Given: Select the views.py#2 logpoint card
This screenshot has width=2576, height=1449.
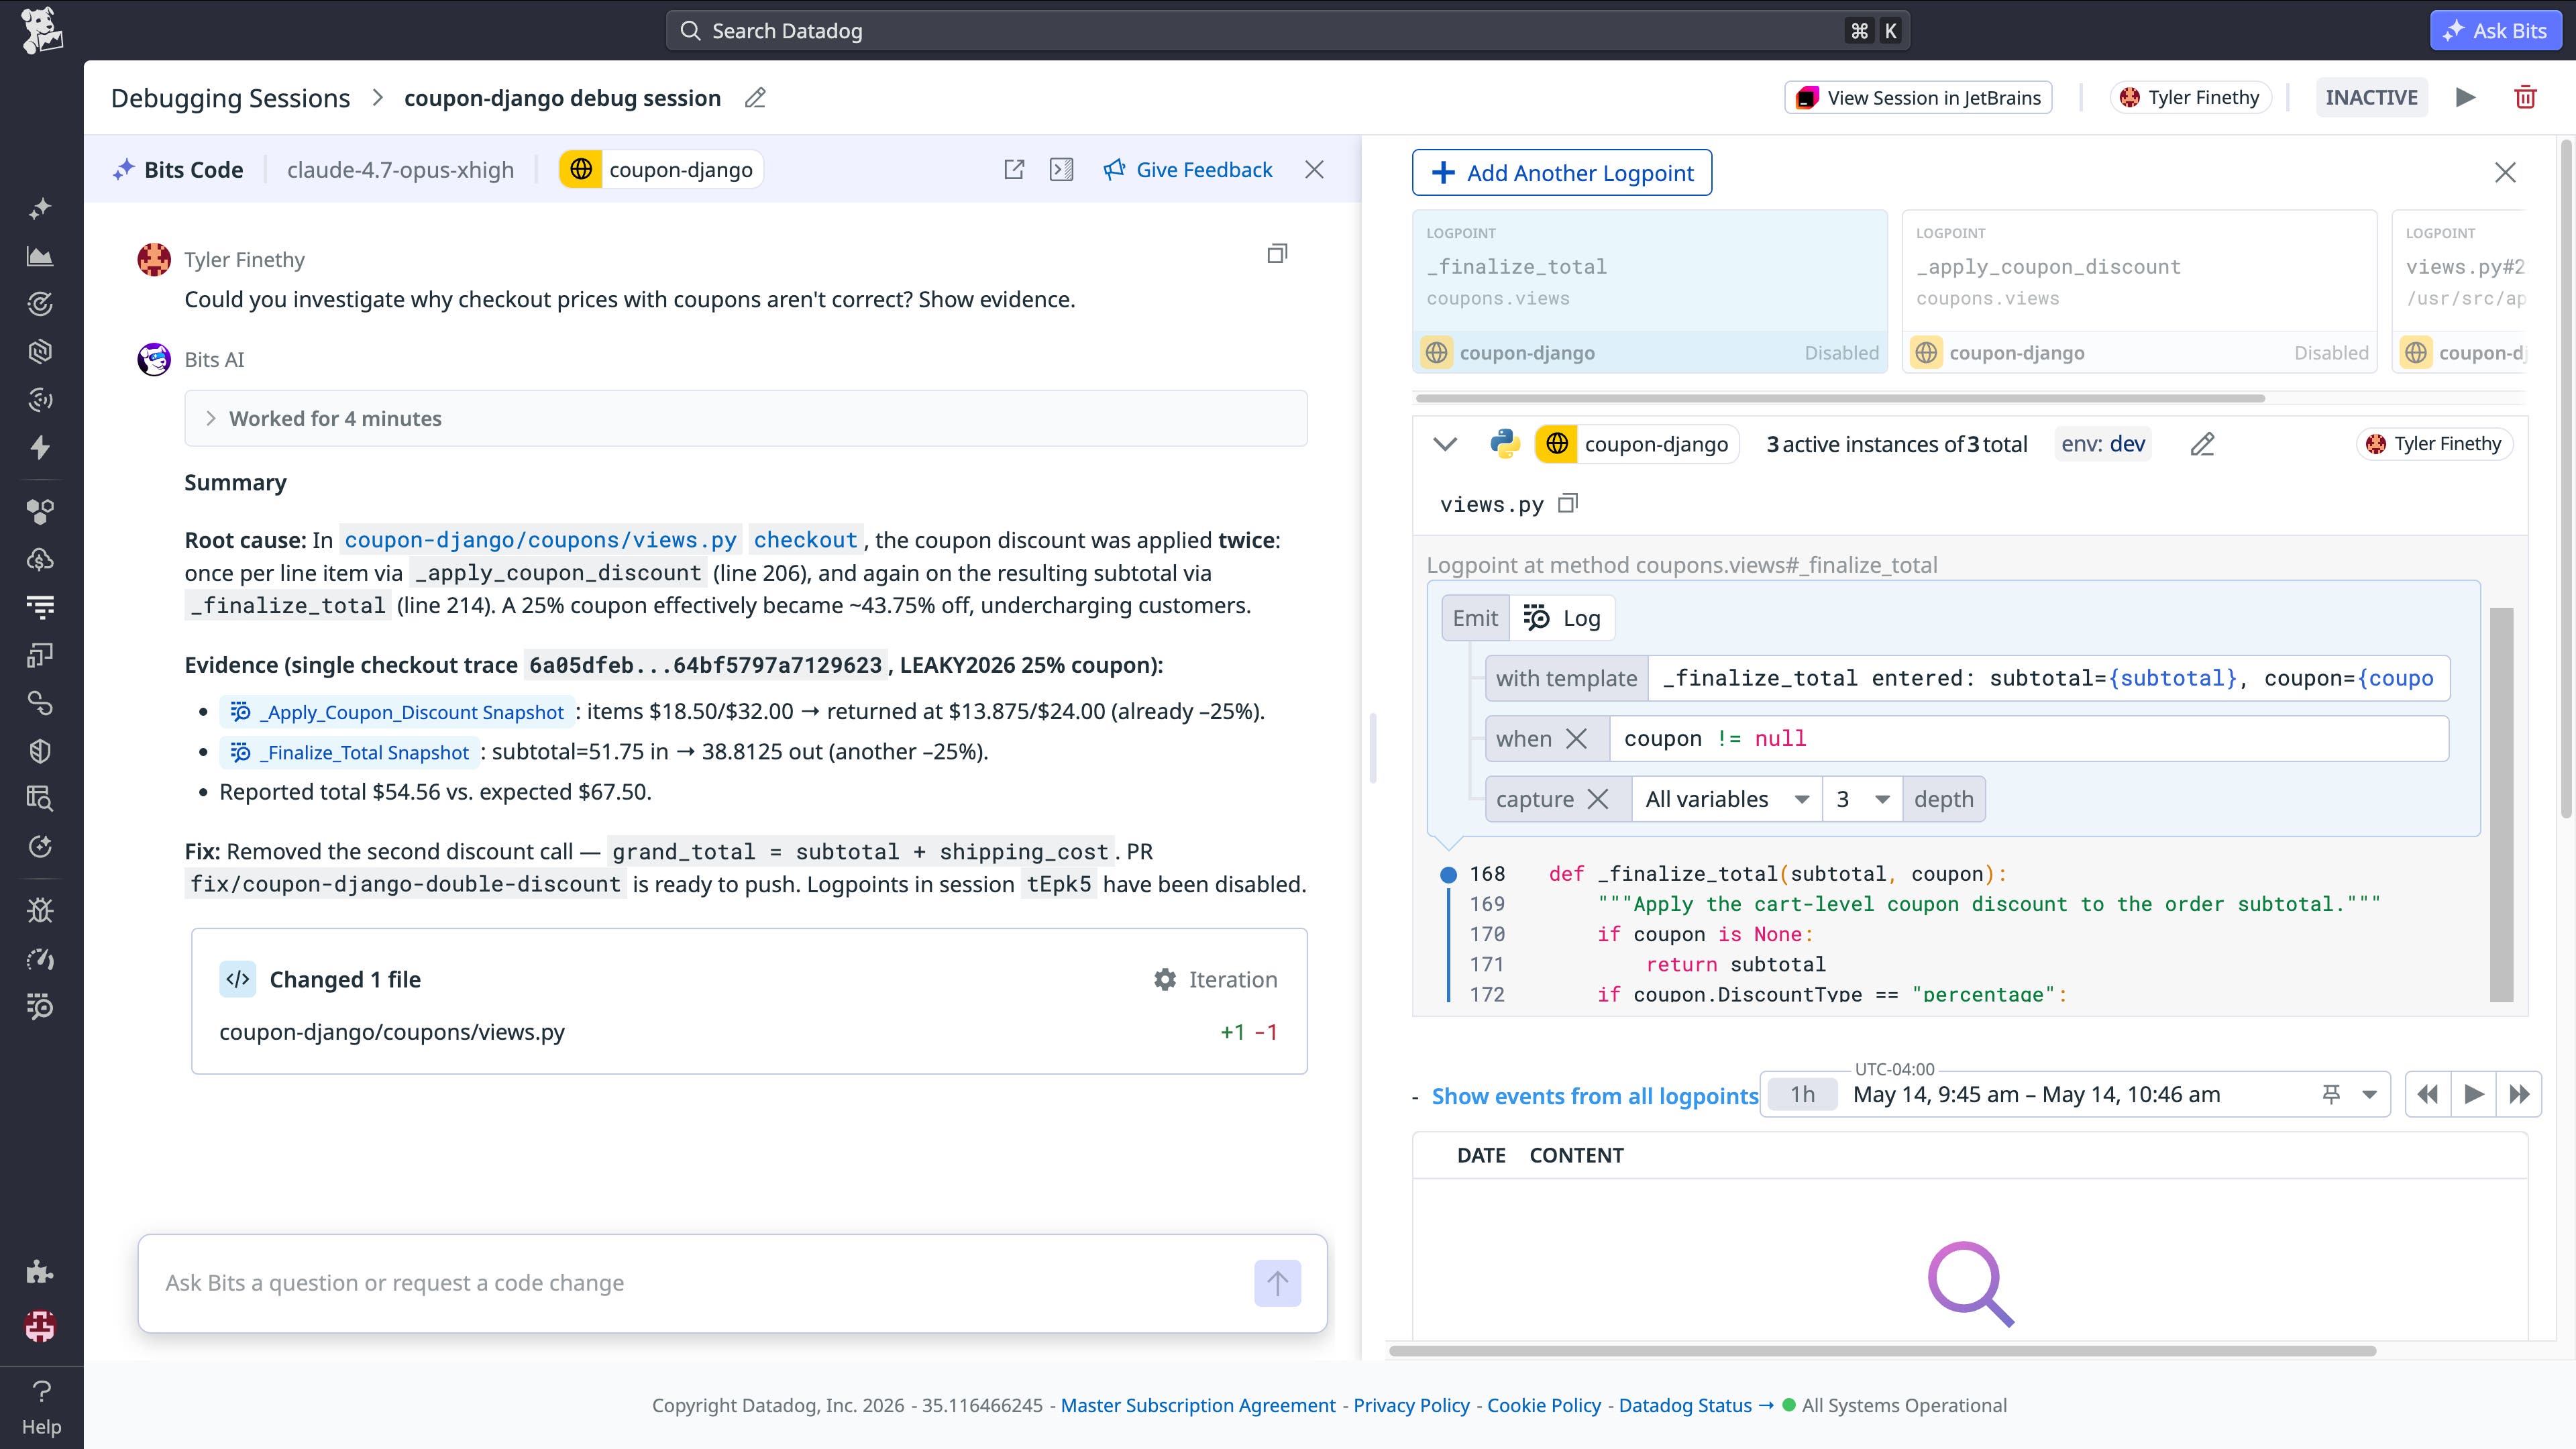Looking at the screenshot, I should [2460, 291].
